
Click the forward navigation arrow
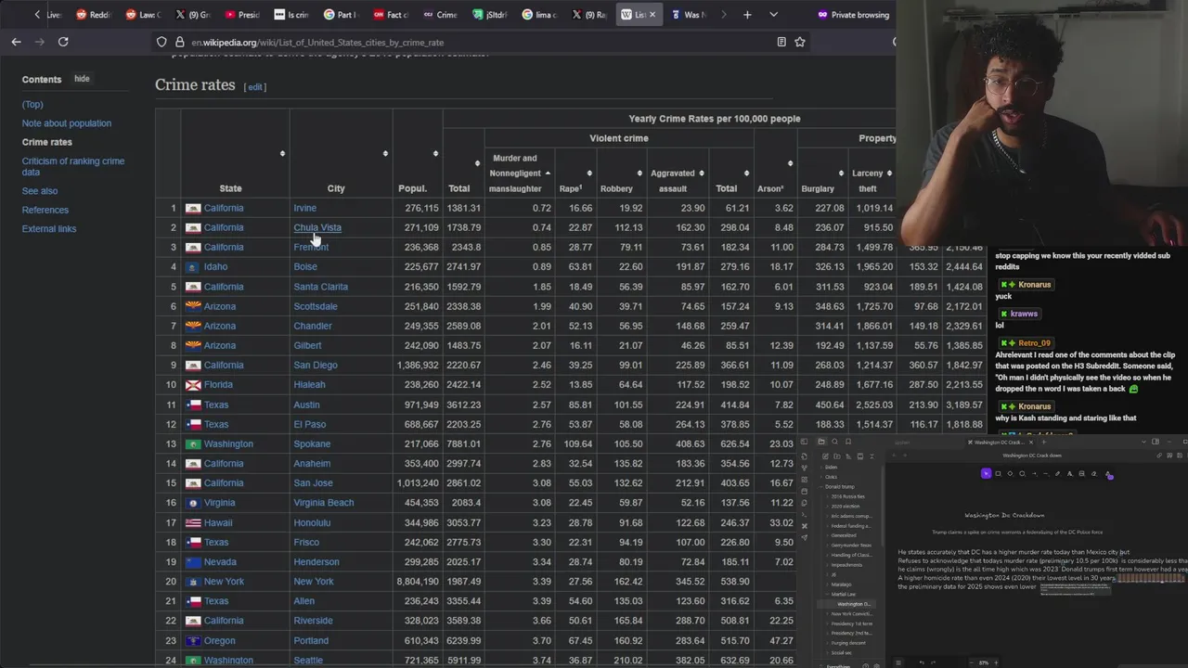tap(39, 42)
